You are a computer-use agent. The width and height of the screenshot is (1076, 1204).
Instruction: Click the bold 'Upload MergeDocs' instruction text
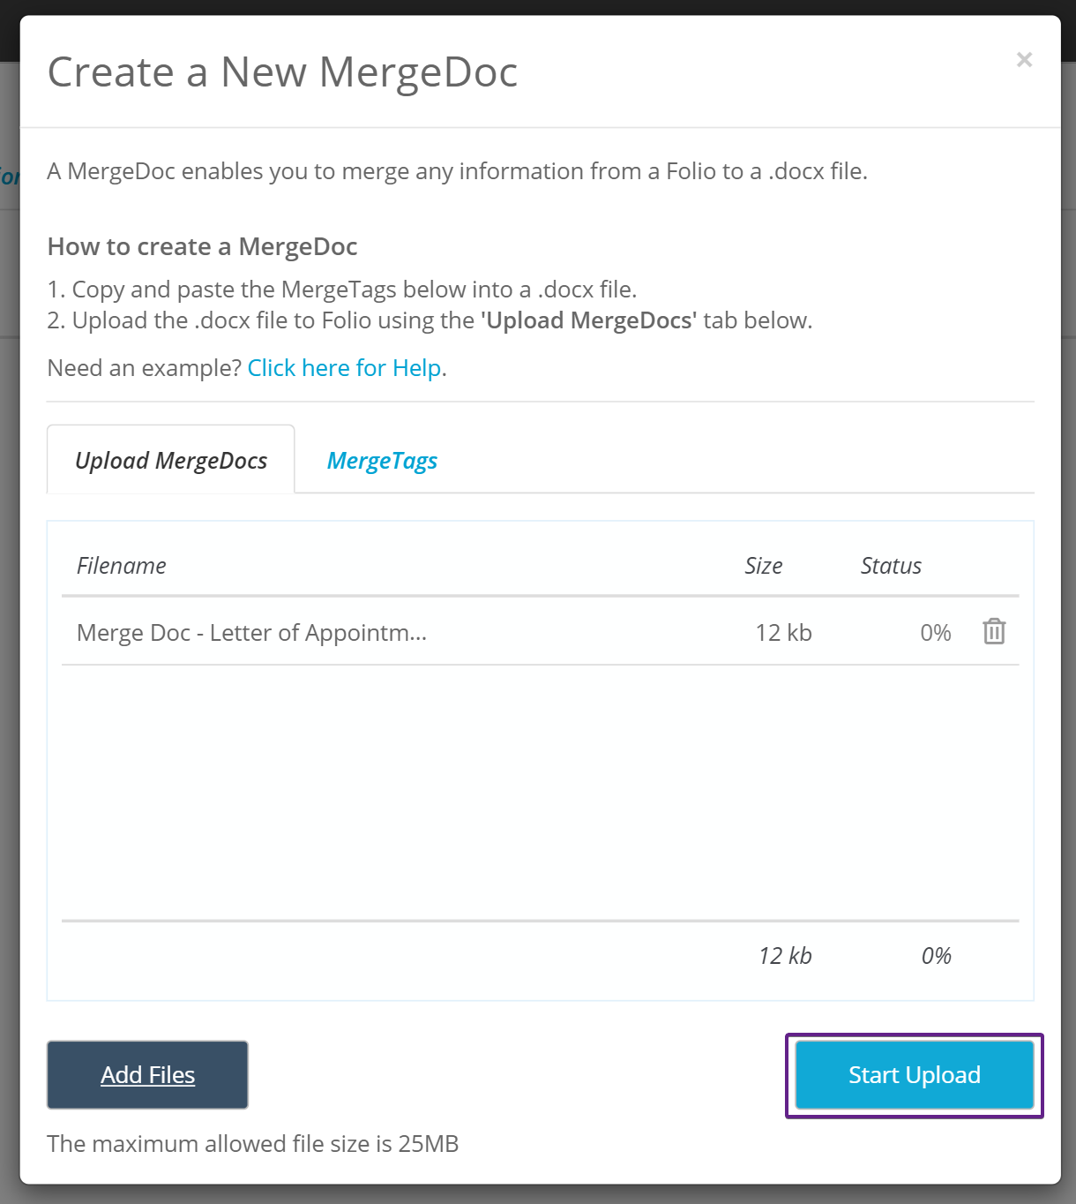tap(589, 320)
